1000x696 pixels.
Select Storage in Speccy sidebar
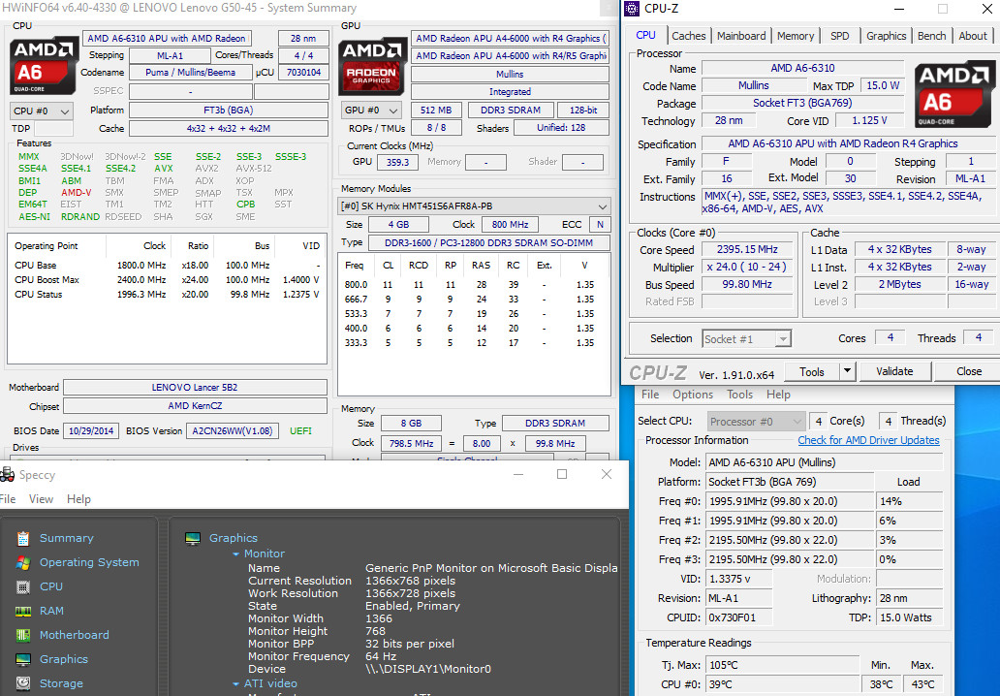(x=61, y=683)
